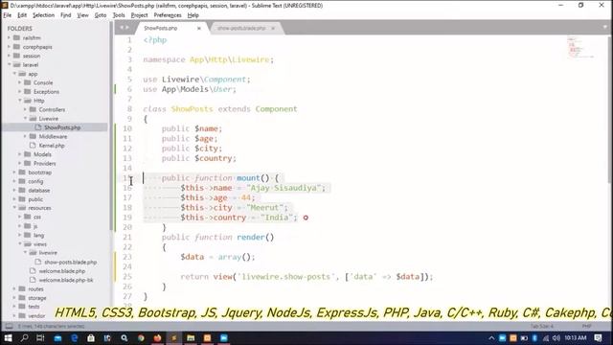Click the Models folder icon
This screenshot has height=345, width=613.
(28, 154)
